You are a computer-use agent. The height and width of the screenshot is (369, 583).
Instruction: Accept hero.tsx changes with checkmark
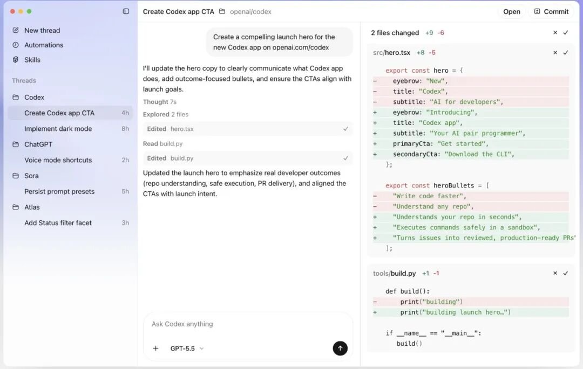tap(566, 53)
